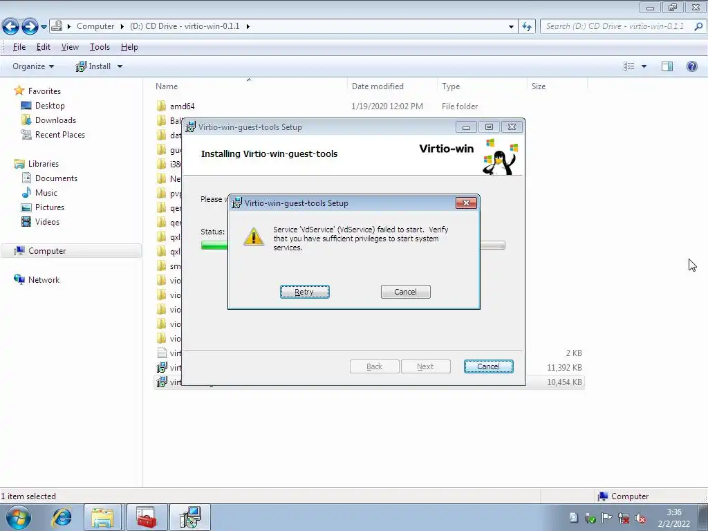Click CD Drive virtio-win-0.1.1 breadcrumb
This screenshot has height=531, width=708.
tap(185, 26)
